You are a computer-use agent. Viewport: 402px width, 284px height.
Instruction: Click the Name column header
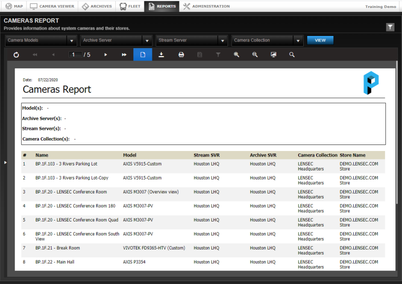(42, 155)
